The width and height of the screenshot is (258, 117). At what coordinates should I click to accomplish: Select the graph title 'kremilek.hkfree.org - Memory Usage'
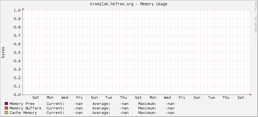[x=129, y=4]
